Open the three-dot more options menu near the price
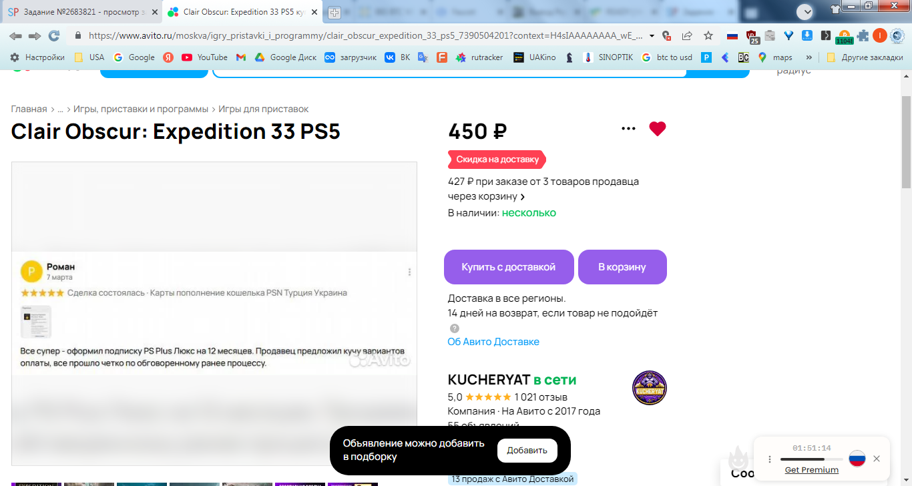The image size is (912, 486). (x=628, y=128)
